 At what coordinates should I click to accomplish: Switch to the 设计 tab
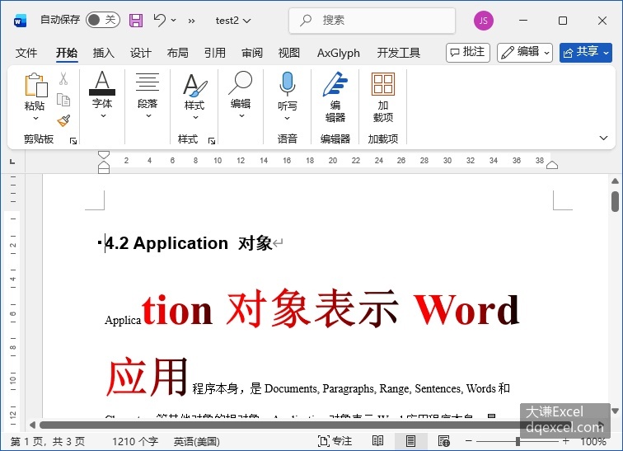(141, 53)
